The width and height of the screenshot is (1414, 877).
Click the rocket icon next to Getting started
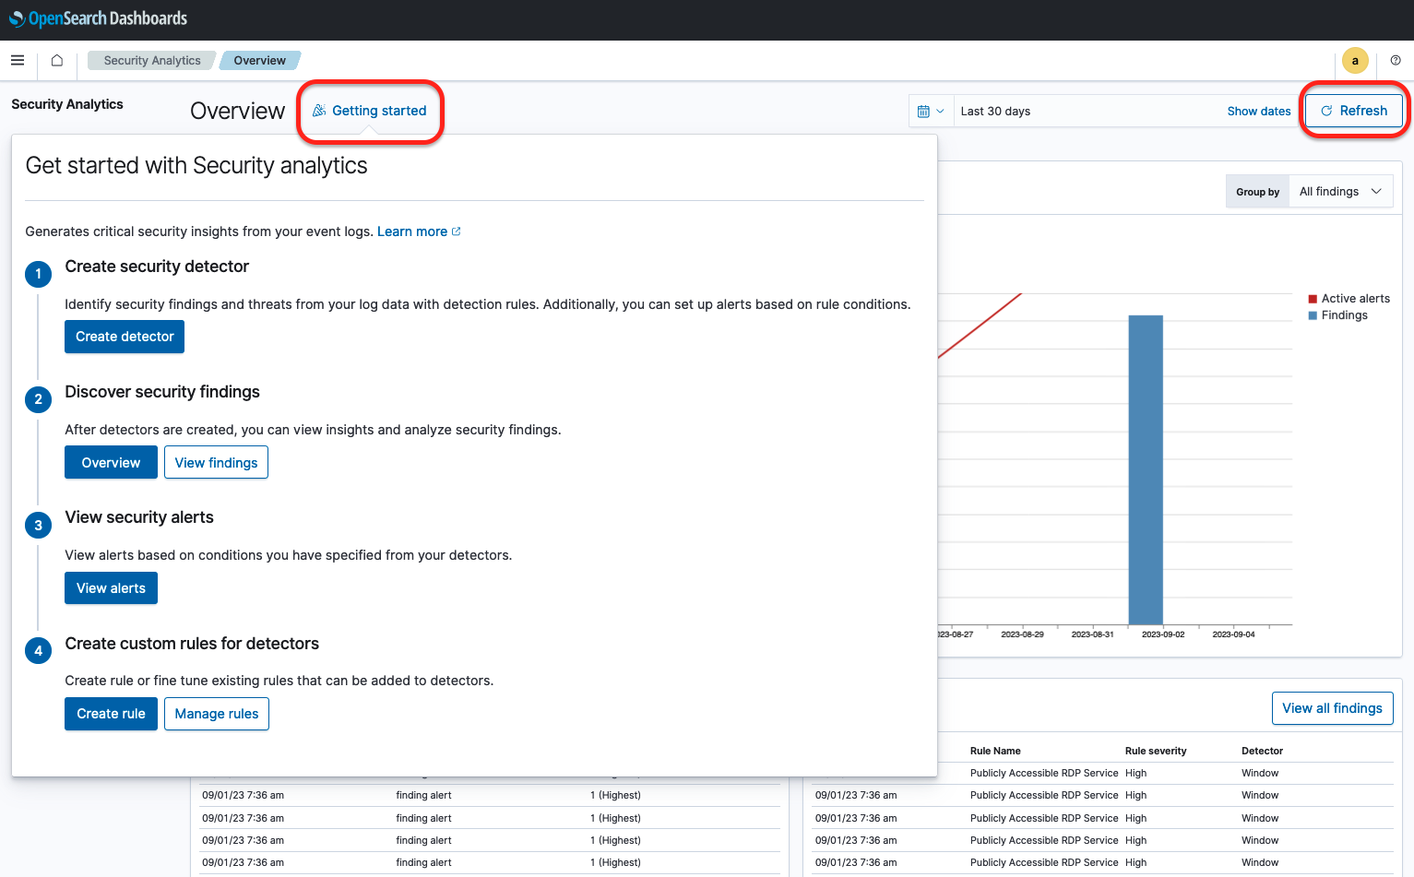point(318,110)
